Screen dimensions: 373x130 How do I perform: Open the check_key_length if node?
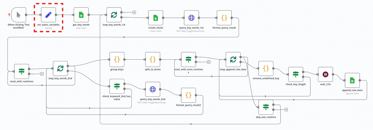(295, 74)
